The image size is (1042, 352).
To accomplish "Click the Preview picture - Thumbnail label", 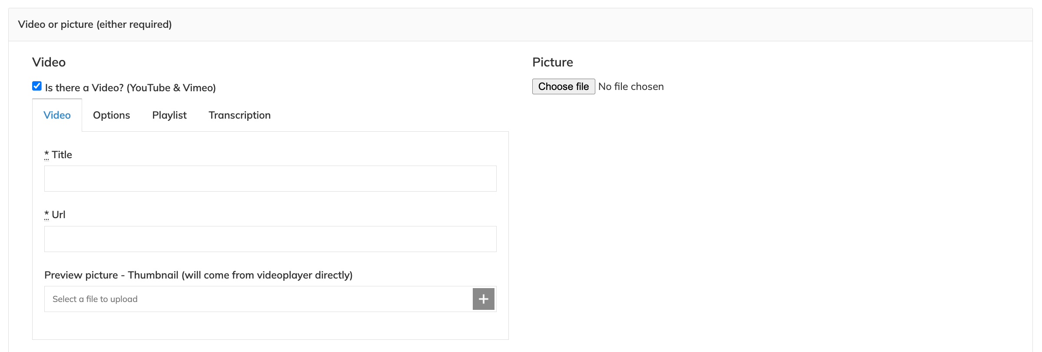I will tap(198, 275).
